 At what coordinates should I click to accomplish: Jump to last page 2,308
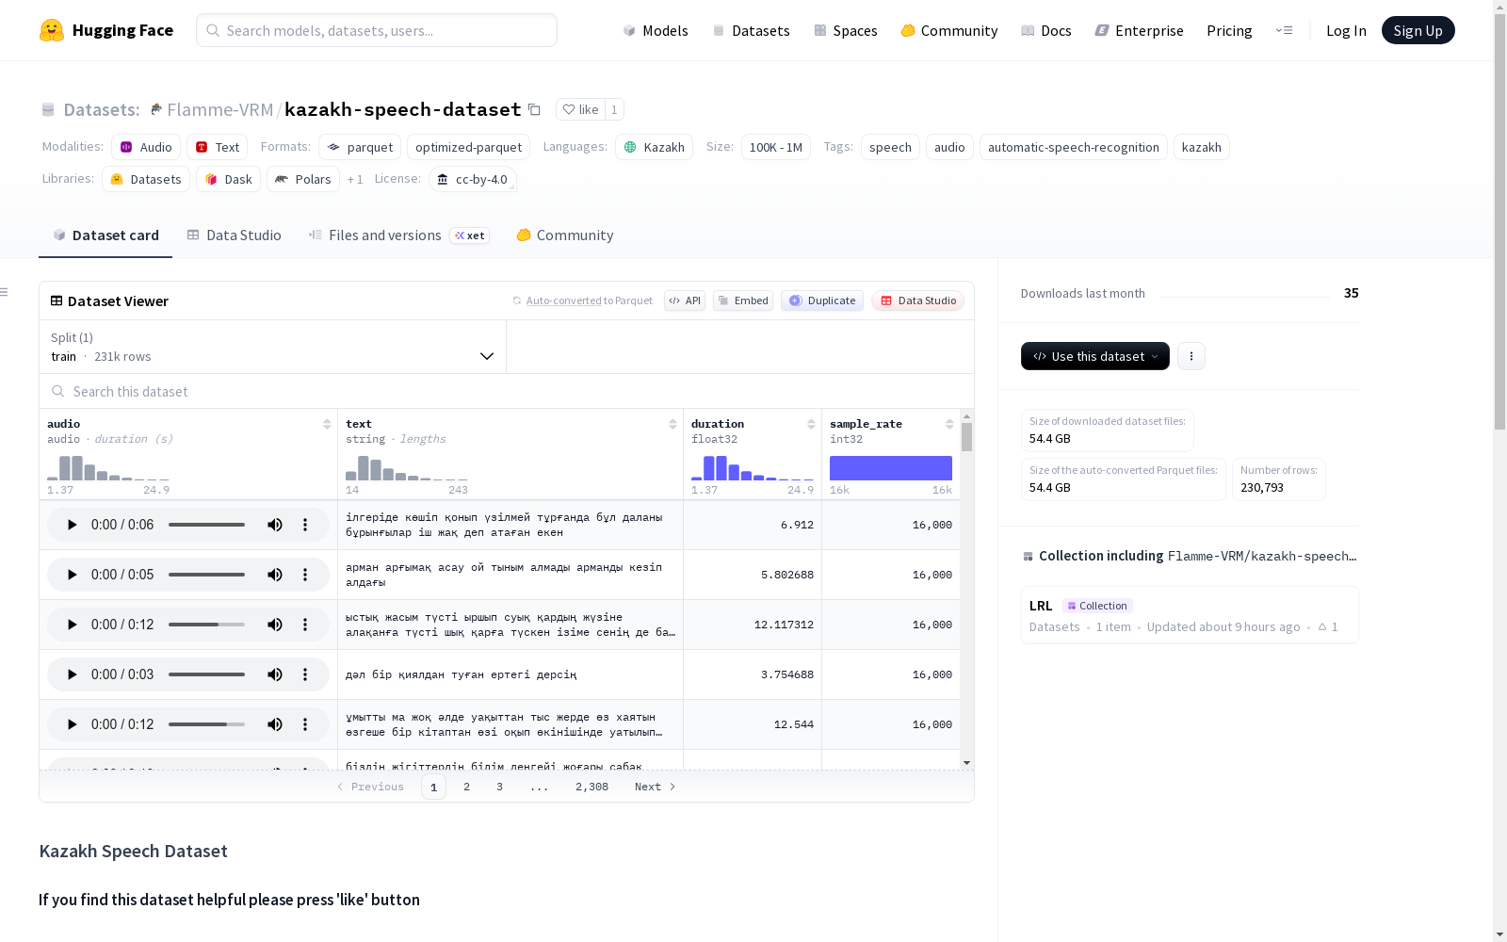click(591, 787)
